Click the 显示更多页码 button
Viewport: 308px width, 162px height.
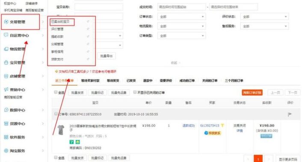pyautogui.click(x=288, y=159)
